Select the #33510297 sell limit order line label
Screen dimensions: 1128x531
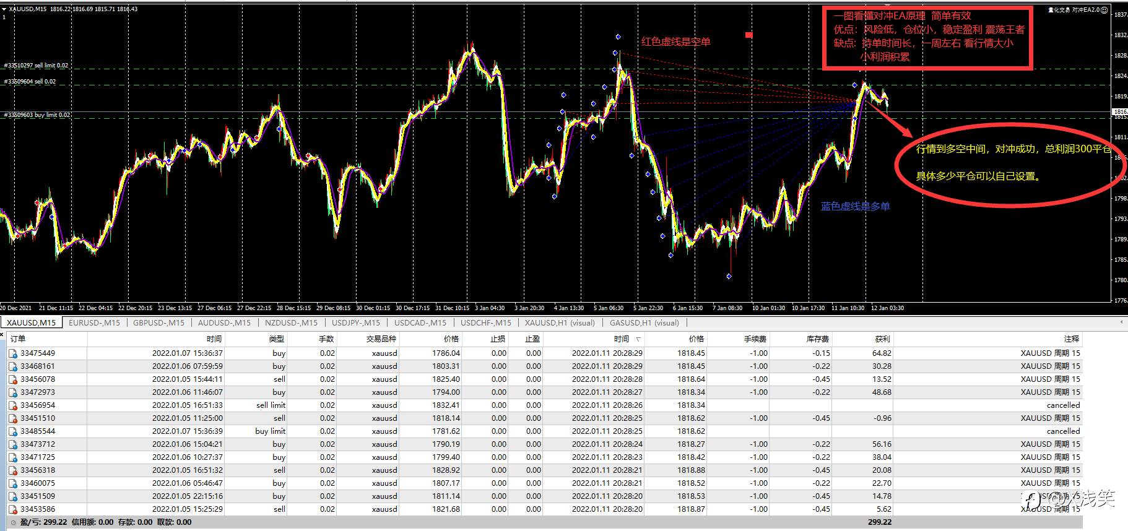tap(36, 66)
